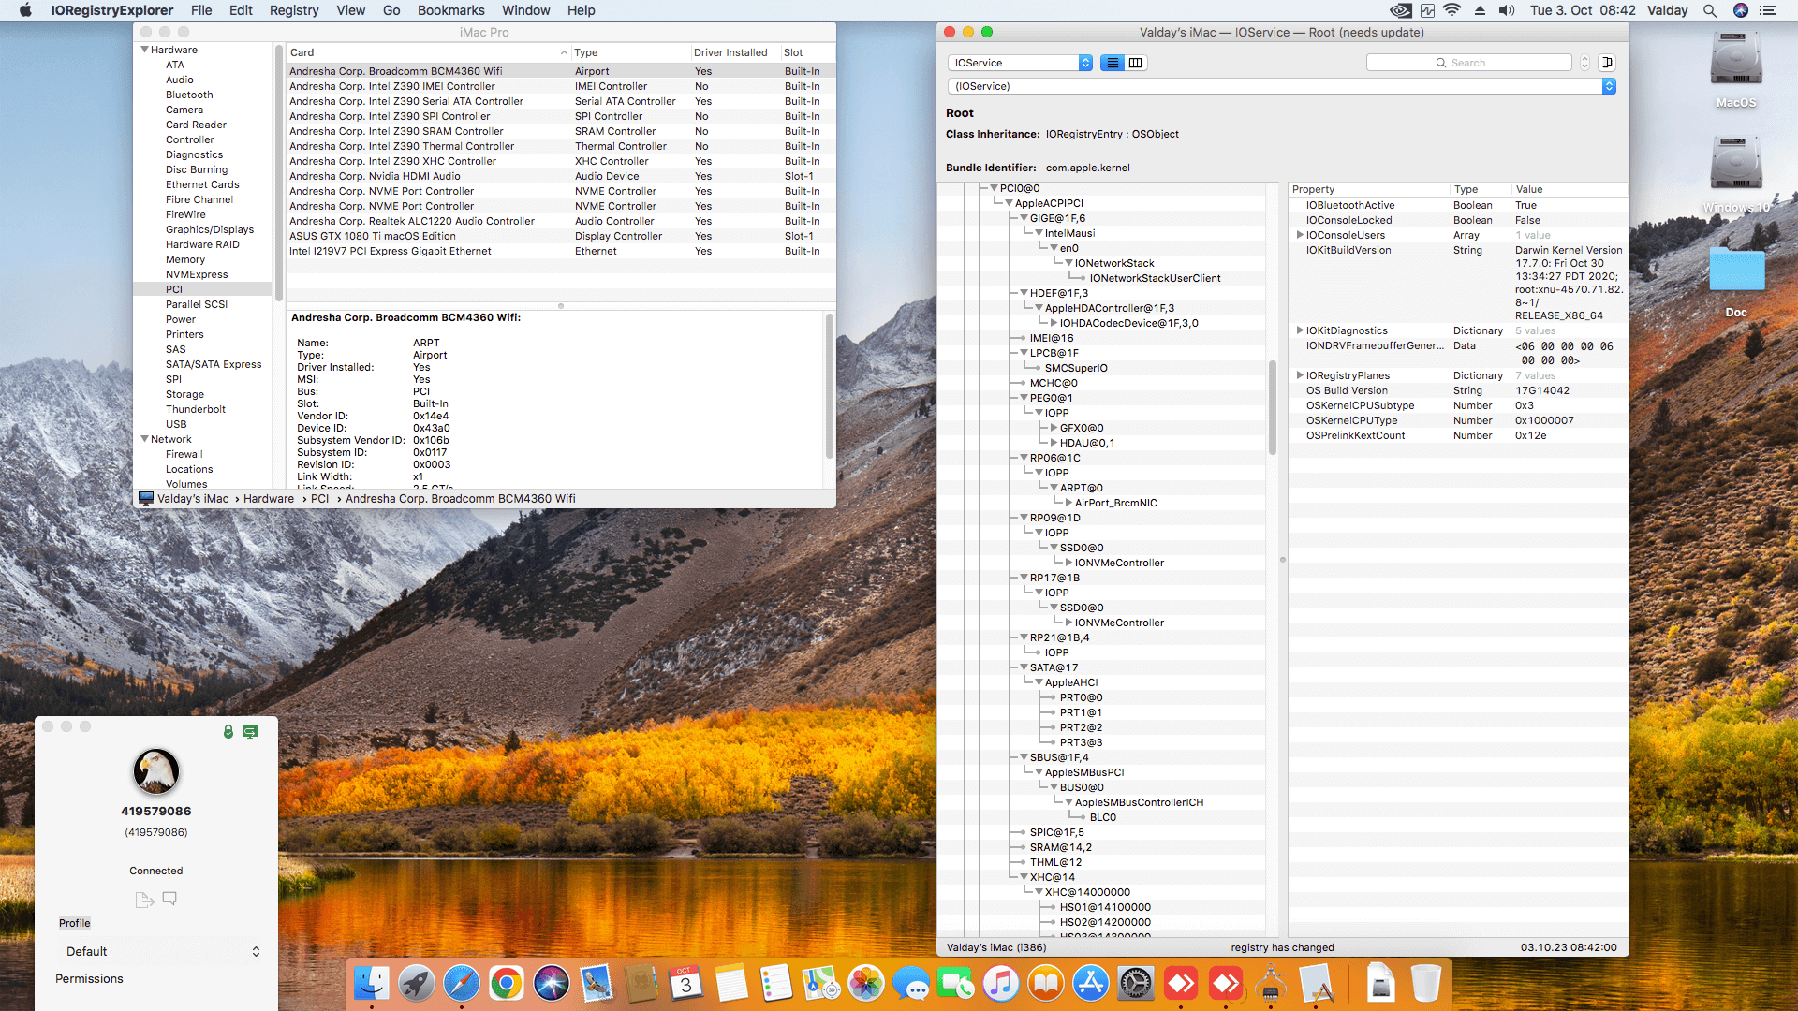Screen dimensions: 1798x1011
Task: Click the eject icon in the menu bar
Action: 1480,10
